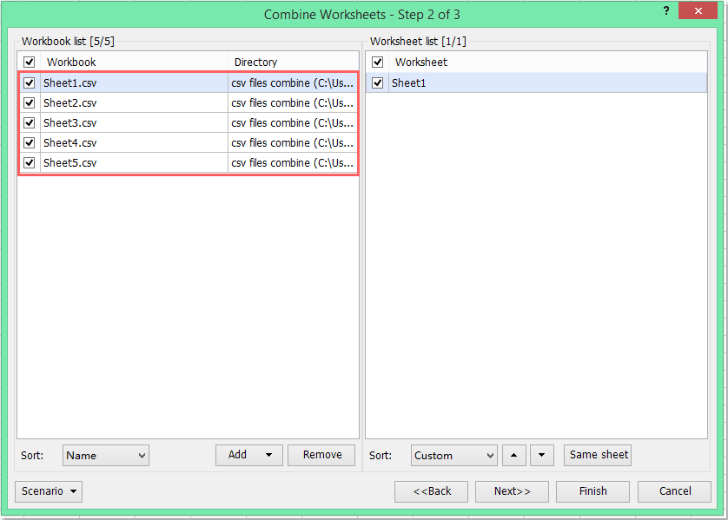Viewport: 728px width, 520px height.
Task: Move worksheet up with the up arrow
Action: click(x=514, y=455)
